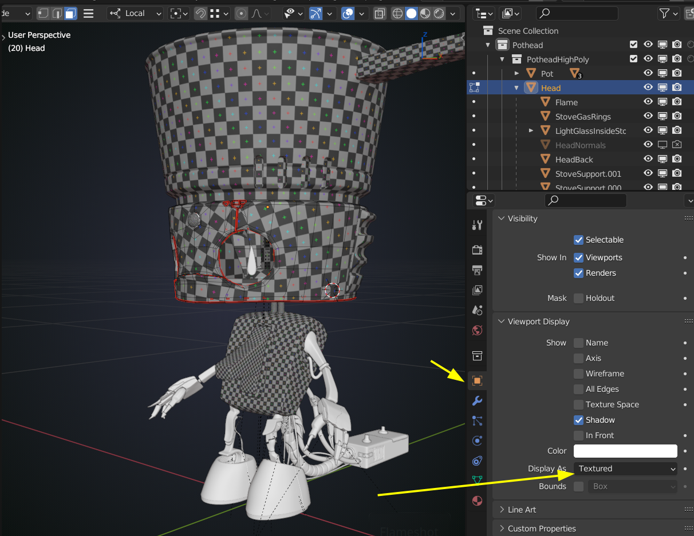Hide Flame object with eye icon

648,102
